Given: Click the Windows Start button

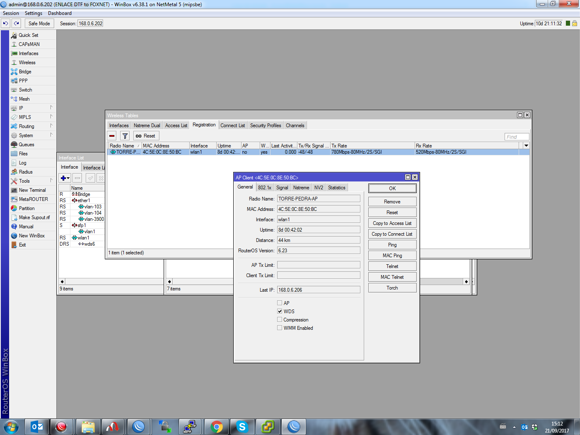Looking at the screenshot, I should pos(11,427).
